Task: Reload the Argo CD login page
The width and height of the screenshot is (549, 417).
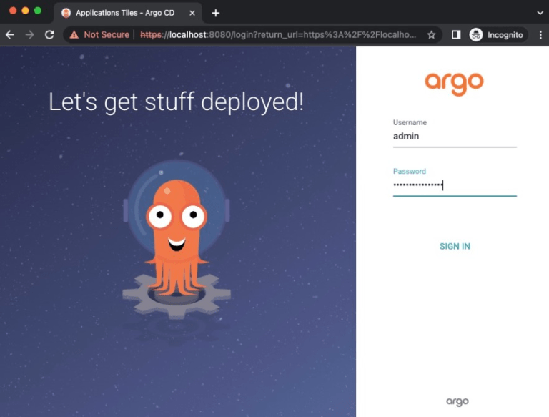Action: pyautogui.click(x=49, y=34)
